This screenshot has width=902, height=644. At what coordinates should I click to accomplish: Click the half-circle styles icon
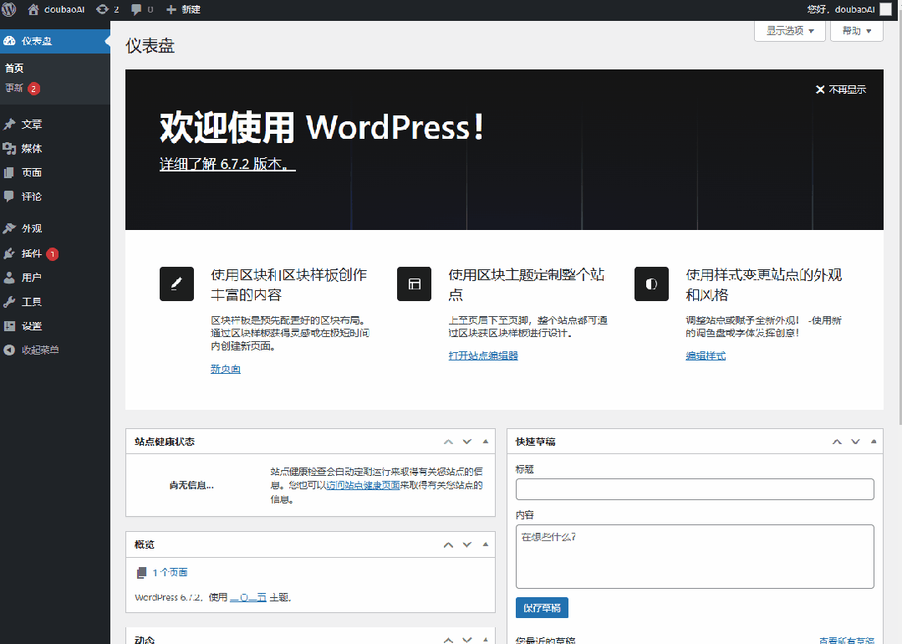[x=651, y=284]
